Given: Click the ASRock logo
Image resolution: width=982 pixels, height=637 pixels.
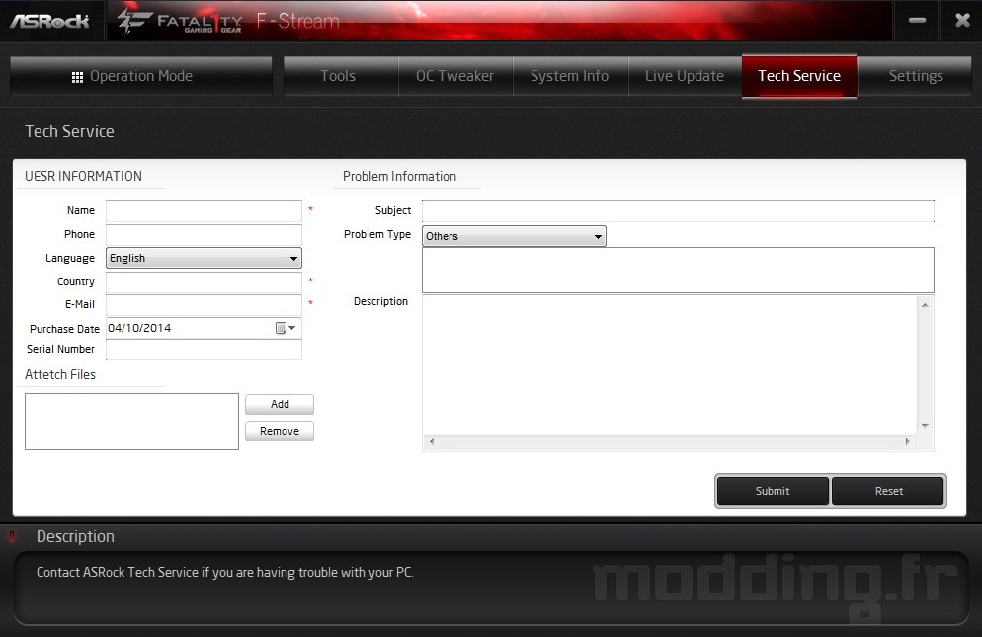Looking at the screenshot, I should pos(49,21).
